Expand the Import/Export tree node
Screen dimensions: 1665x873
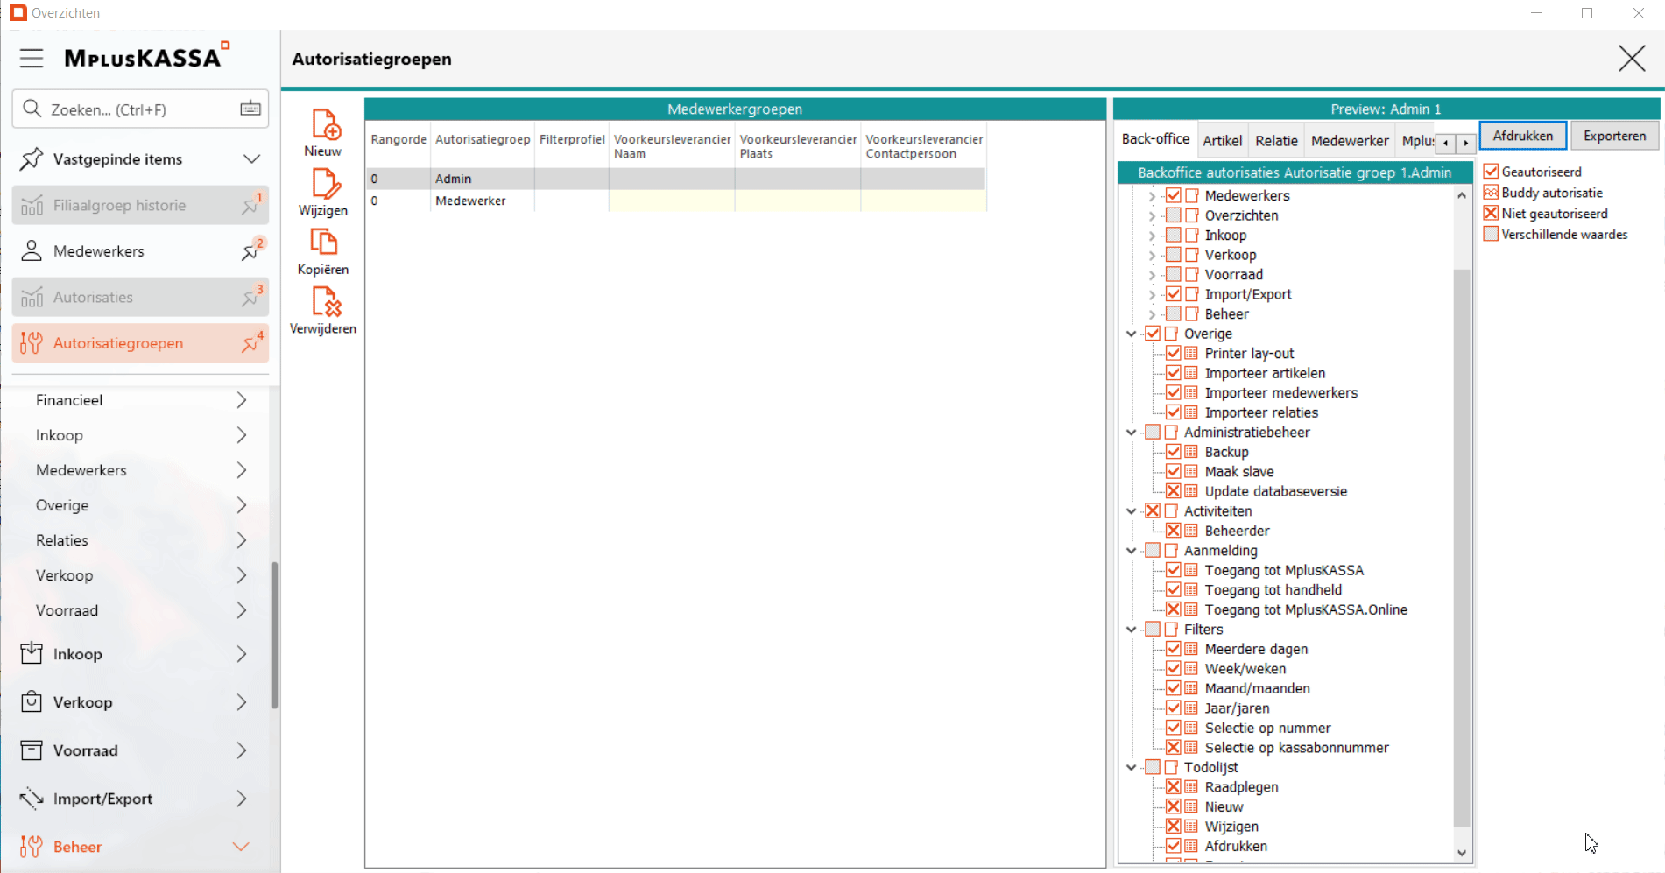pyautogui.click(x=1152, y=294)
